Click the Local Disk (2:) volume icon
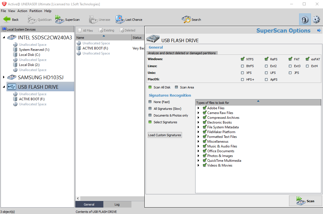 (15, 65)
